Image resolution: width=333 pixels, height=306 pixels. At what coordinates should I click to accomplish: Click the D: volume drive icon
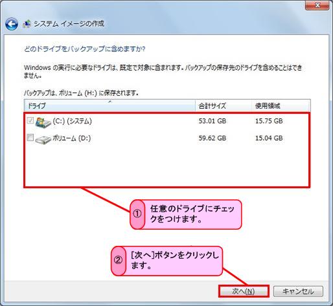43,139
